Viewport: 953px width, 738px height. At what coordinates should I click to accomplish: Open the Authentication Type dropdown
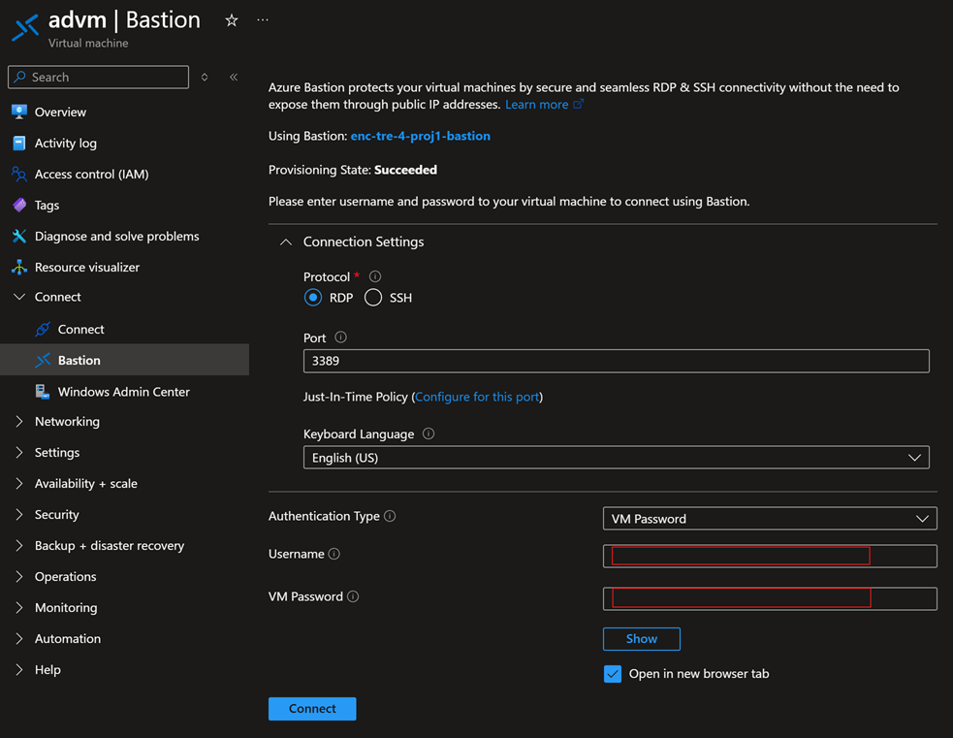click(x=770, y=519)
